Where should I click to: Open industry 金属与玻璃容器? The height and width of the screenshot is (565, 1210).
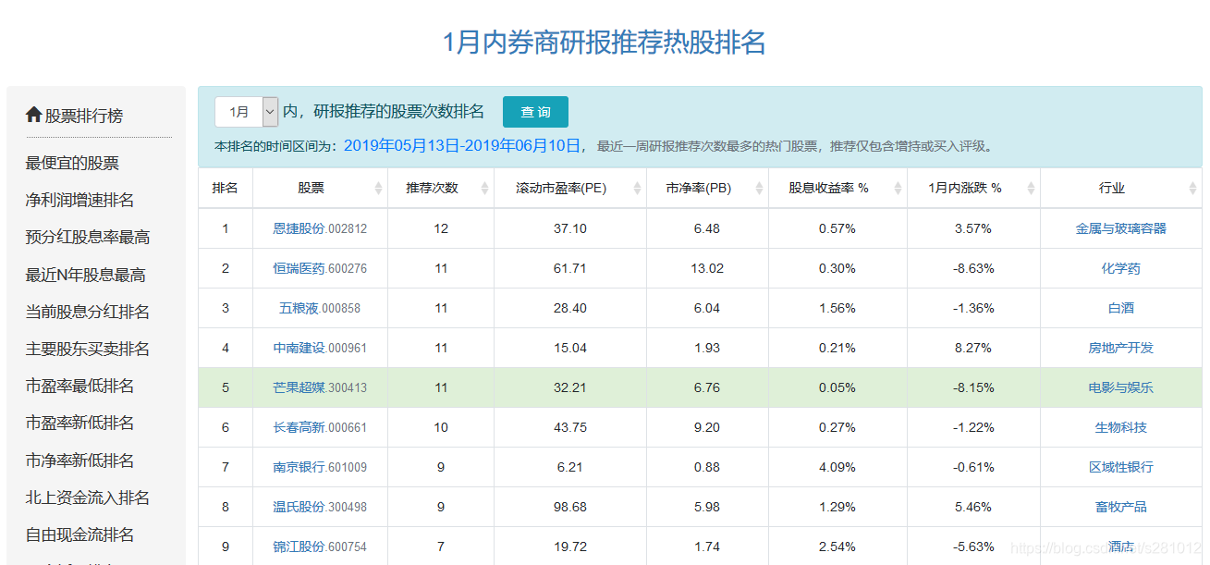pyautogui.click(x=1120, y=228)
